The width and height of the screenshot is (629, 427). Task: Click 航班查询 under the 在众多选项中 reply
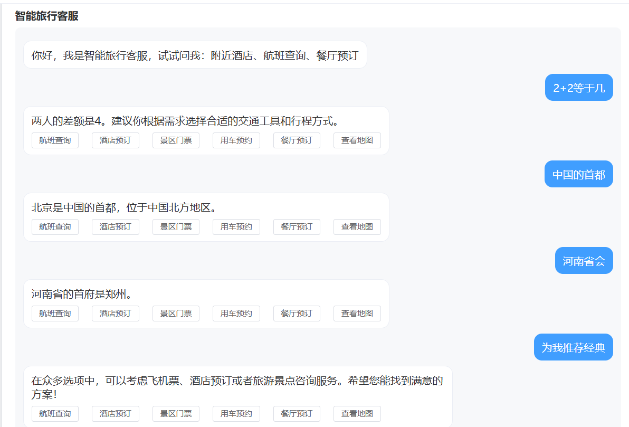click(x=55, y=414)
